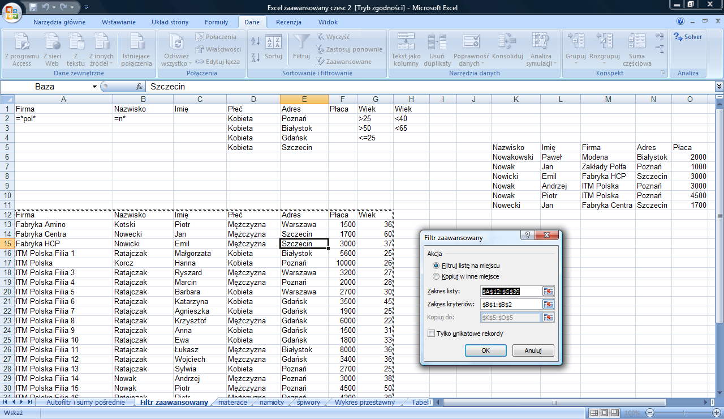724x419 pixels.
Task: Click Tekst jako kolumny
Action: click(x=406, y=50)
